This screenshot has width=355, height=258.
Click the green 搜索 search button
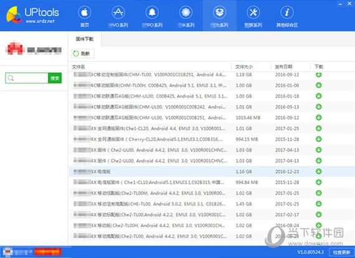(x=55, y=78)
